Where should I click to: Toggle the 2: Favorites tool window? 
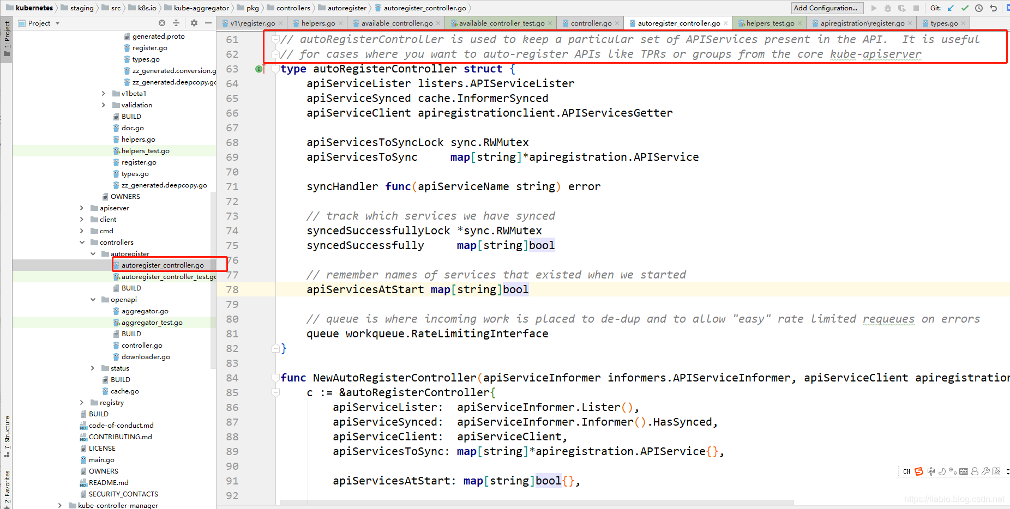coord(7,489)
